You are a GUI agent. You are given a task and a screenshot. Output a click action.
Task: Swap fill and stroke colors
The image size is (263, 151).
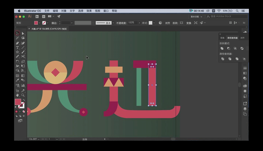(x=24, y=100)
